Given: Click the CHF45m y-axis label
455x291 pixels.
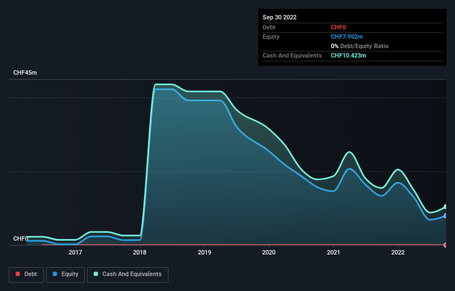Looking at the screenshot, I should (x=25, y=72).
